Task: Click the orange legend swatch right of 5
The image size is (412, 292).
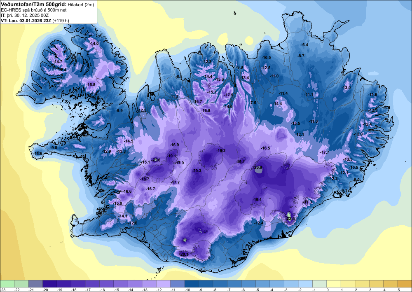Action: point(405,284)
